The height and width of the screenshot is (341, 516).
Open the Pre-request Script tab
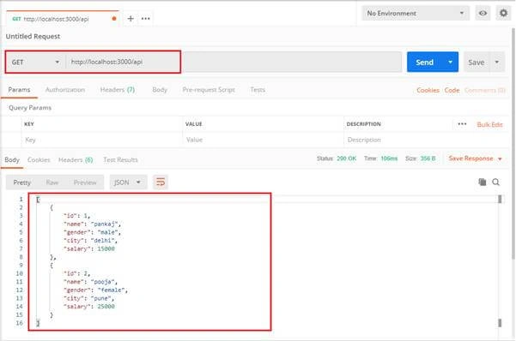tap(209, 90)
